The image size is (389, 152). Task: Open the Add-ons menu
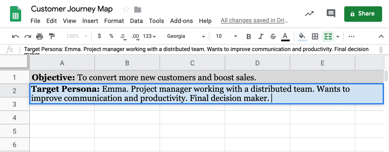(x=181, y=21)
